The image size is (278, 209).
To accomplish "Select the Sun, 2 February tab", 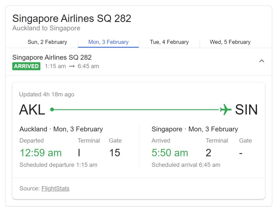I will 47,42.
